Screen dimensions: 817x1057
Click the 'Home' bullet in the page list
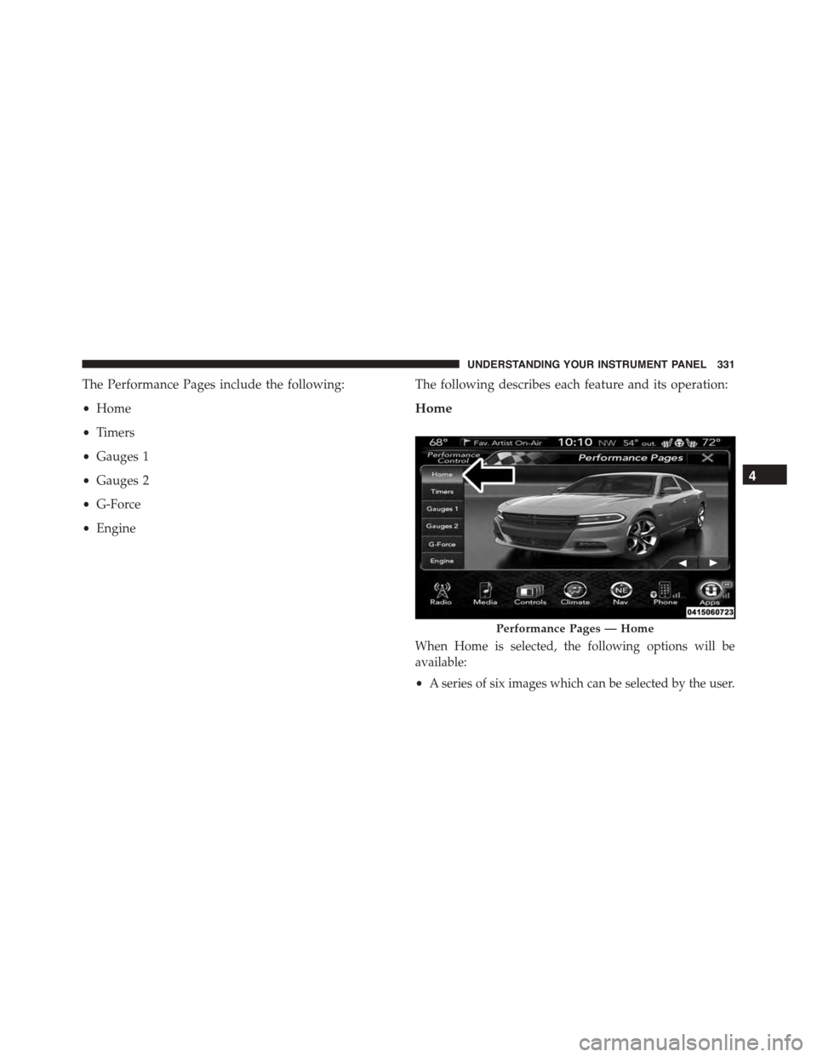113,409
